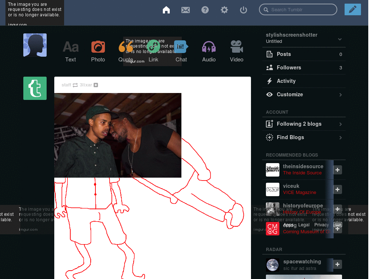Click the Following blogs person icon
Viewport: 373px width, 279px height.
pos(269,124)
